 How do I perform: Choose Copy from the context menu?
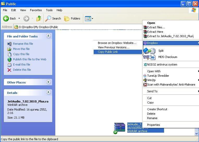pyautogui.click(x=171, y=102)
